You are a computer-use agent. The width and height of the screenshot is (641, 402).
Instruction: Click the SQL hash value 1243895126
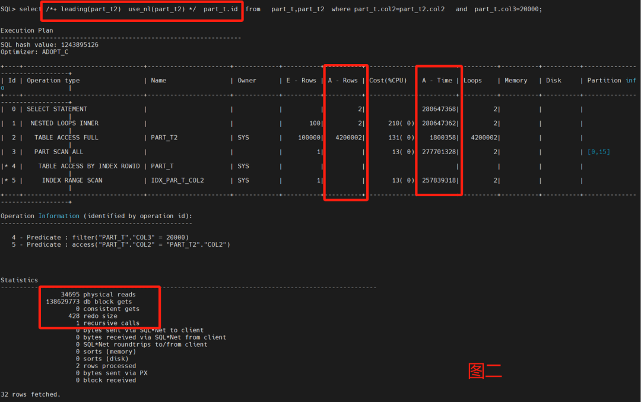(x=80, y=44)
